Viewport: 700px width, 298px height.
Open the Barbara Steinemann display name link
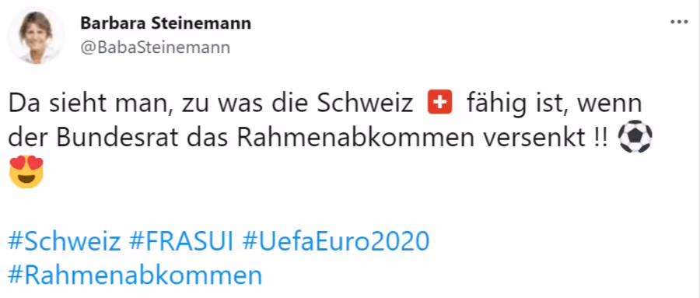coord(166,23)
